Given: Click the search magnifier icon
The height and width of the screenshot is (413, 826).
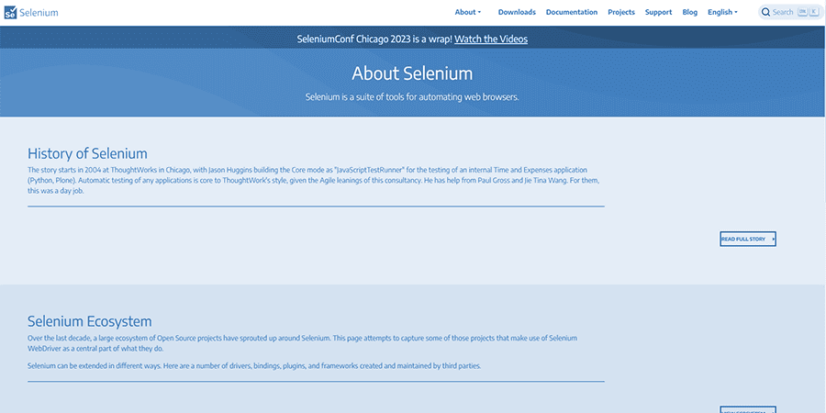Looking at the screenshot, I should pyautogui.click(x=766, y=12).
